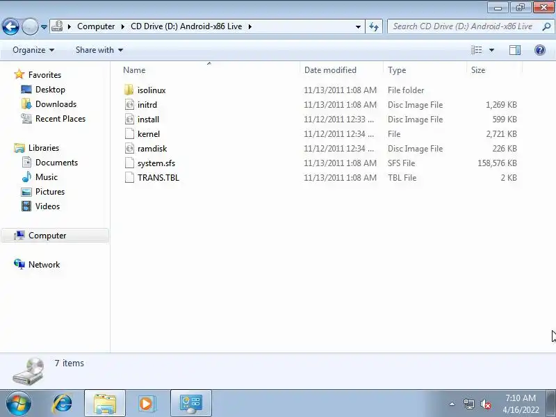
Task: Change your view icon button
Action: coord(476,50)
